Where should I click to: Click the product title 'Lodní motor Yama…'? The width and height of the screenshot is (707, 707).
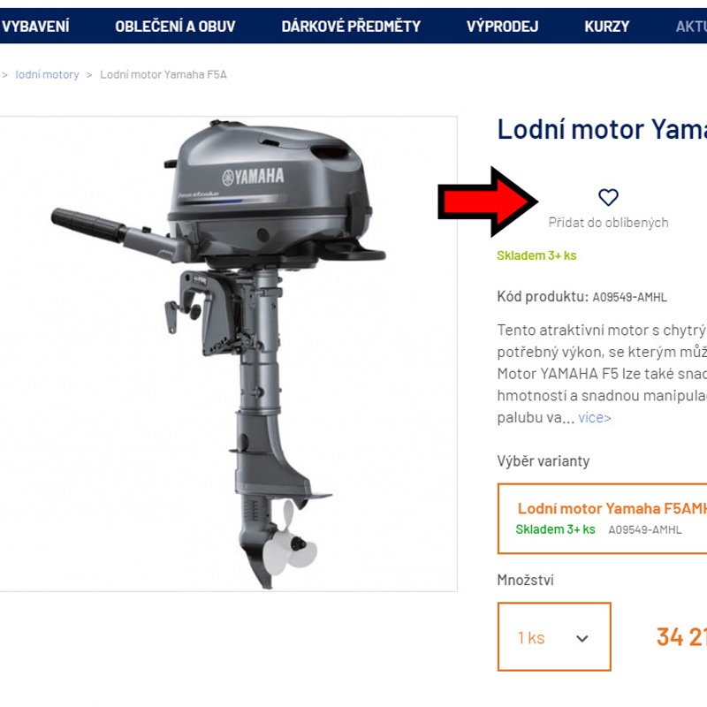(602, 129)
